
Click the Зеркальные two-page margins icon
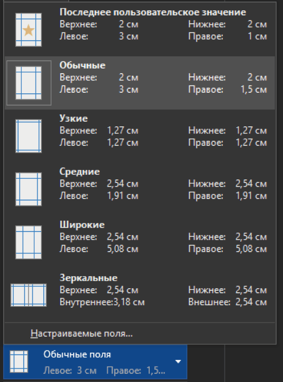[x=28, y=295]
